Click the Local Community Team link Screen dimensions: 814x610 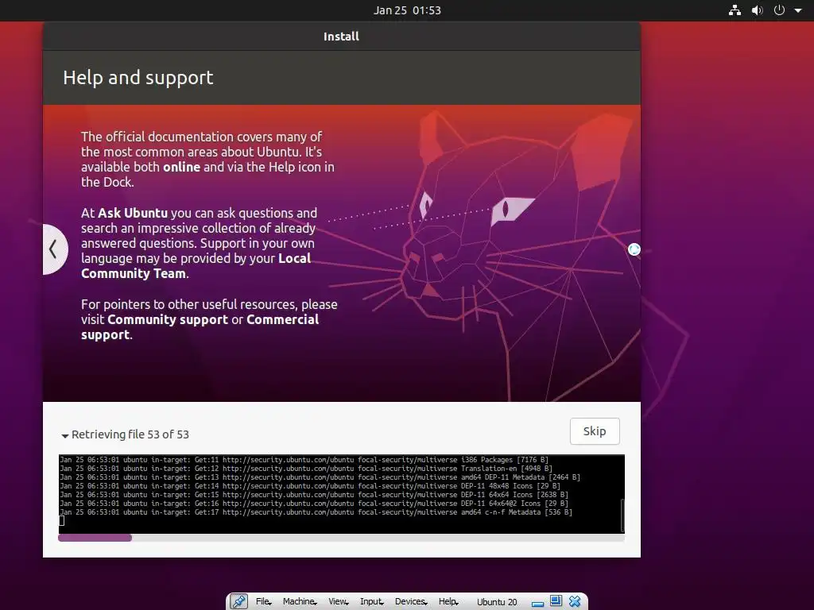tap(196, 266)
